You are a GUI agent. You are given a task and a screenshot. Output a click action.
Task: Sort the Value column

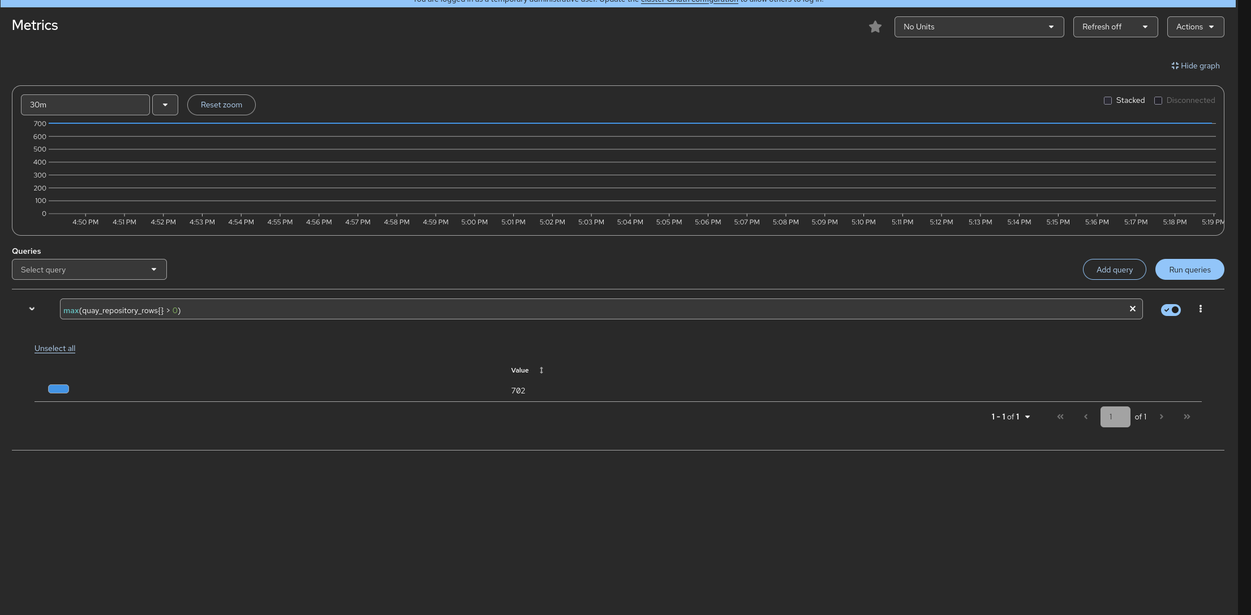(x=541, y=370)
